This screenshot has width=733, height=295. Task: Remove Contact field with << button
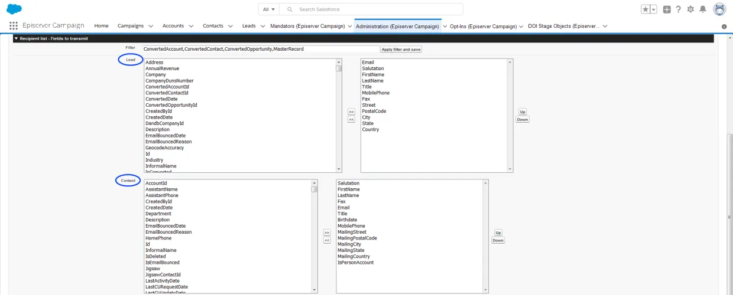pyautogui.click(x=327, y=240)
